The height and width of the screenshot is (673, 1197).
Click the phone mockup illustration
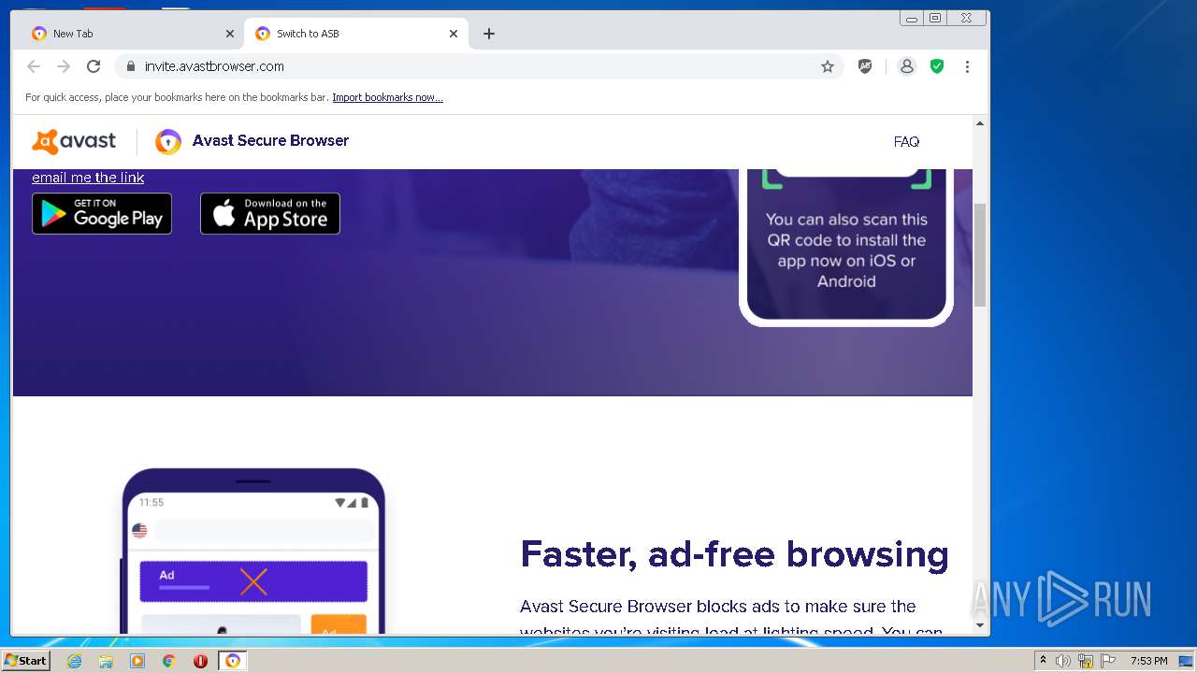point(252,551)
